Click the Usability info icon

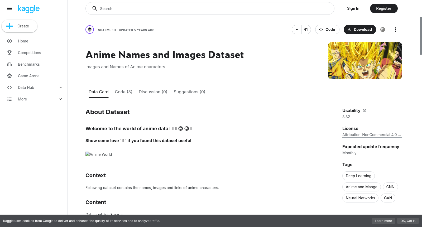[365, 110]
